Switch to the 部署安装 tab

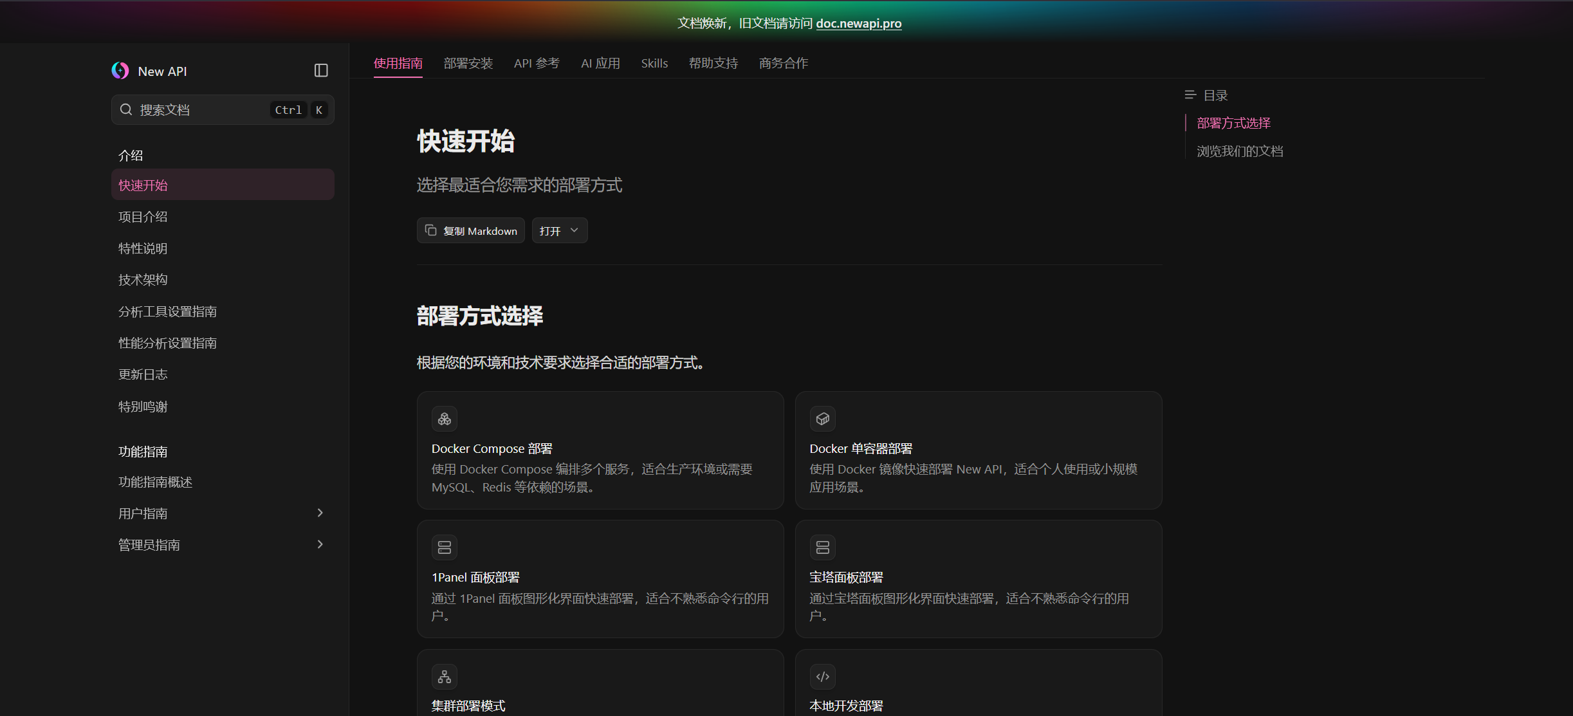(x=468, y=63)
